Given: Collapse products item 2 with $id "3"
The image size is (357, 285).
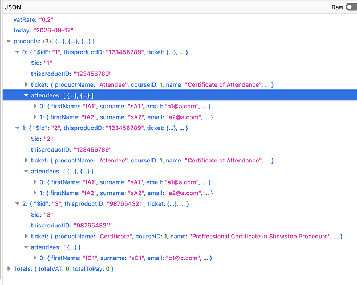Looking at the screenshot, I should (x=17, y=203).
